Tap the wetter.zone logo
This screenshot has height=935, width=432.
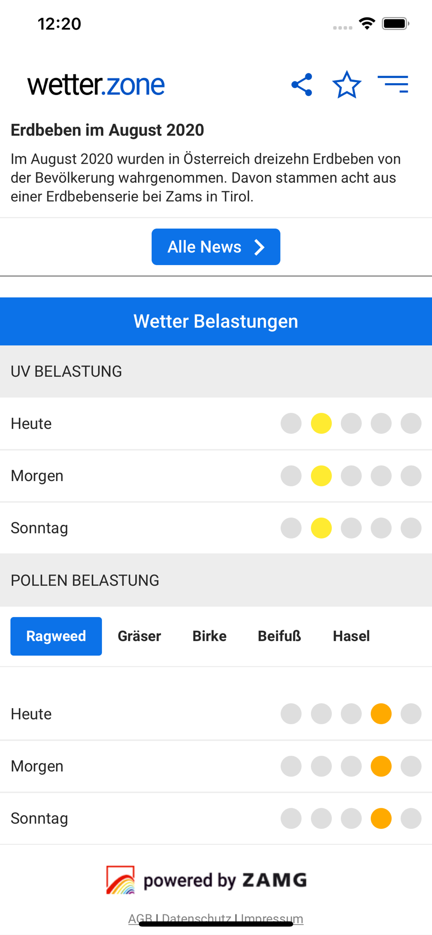click(96, 85)
